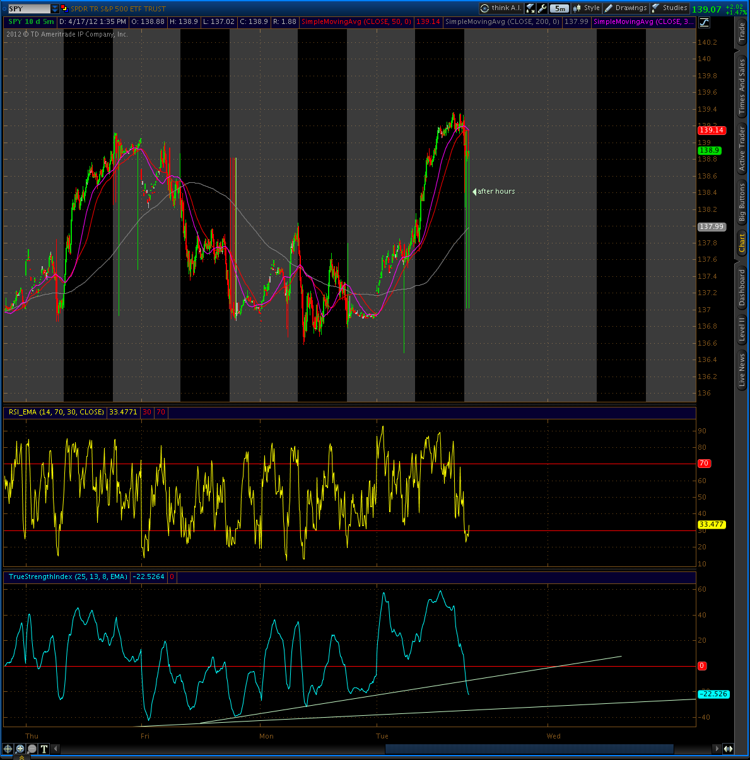Viewport: 750px width, 760px height.
Task: Click the SimpleMovingAvg (CLOSE, 200, 0) label
Action: coord(502,21)
